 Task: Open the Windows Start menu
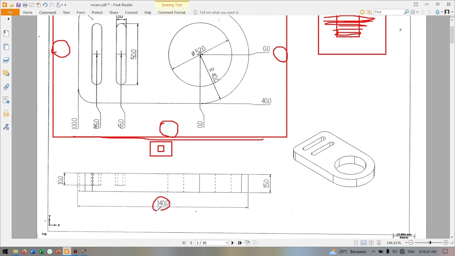coord(5,251)
